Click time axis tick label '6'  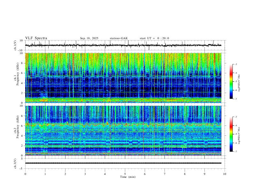(145, 174)
